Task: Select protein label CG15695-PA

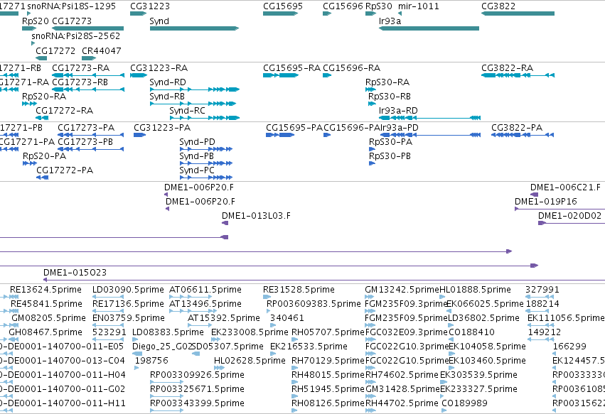Action: point(294,128)
